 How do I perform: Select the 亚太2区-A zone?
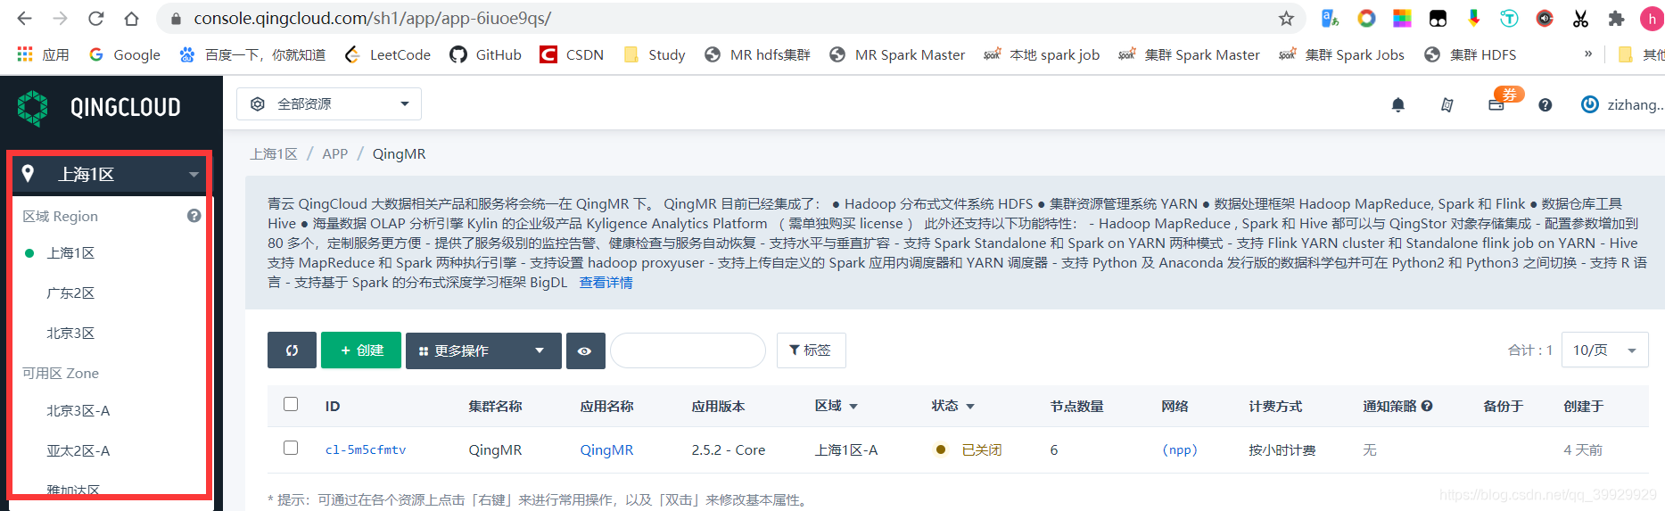[x=78, y=451]
